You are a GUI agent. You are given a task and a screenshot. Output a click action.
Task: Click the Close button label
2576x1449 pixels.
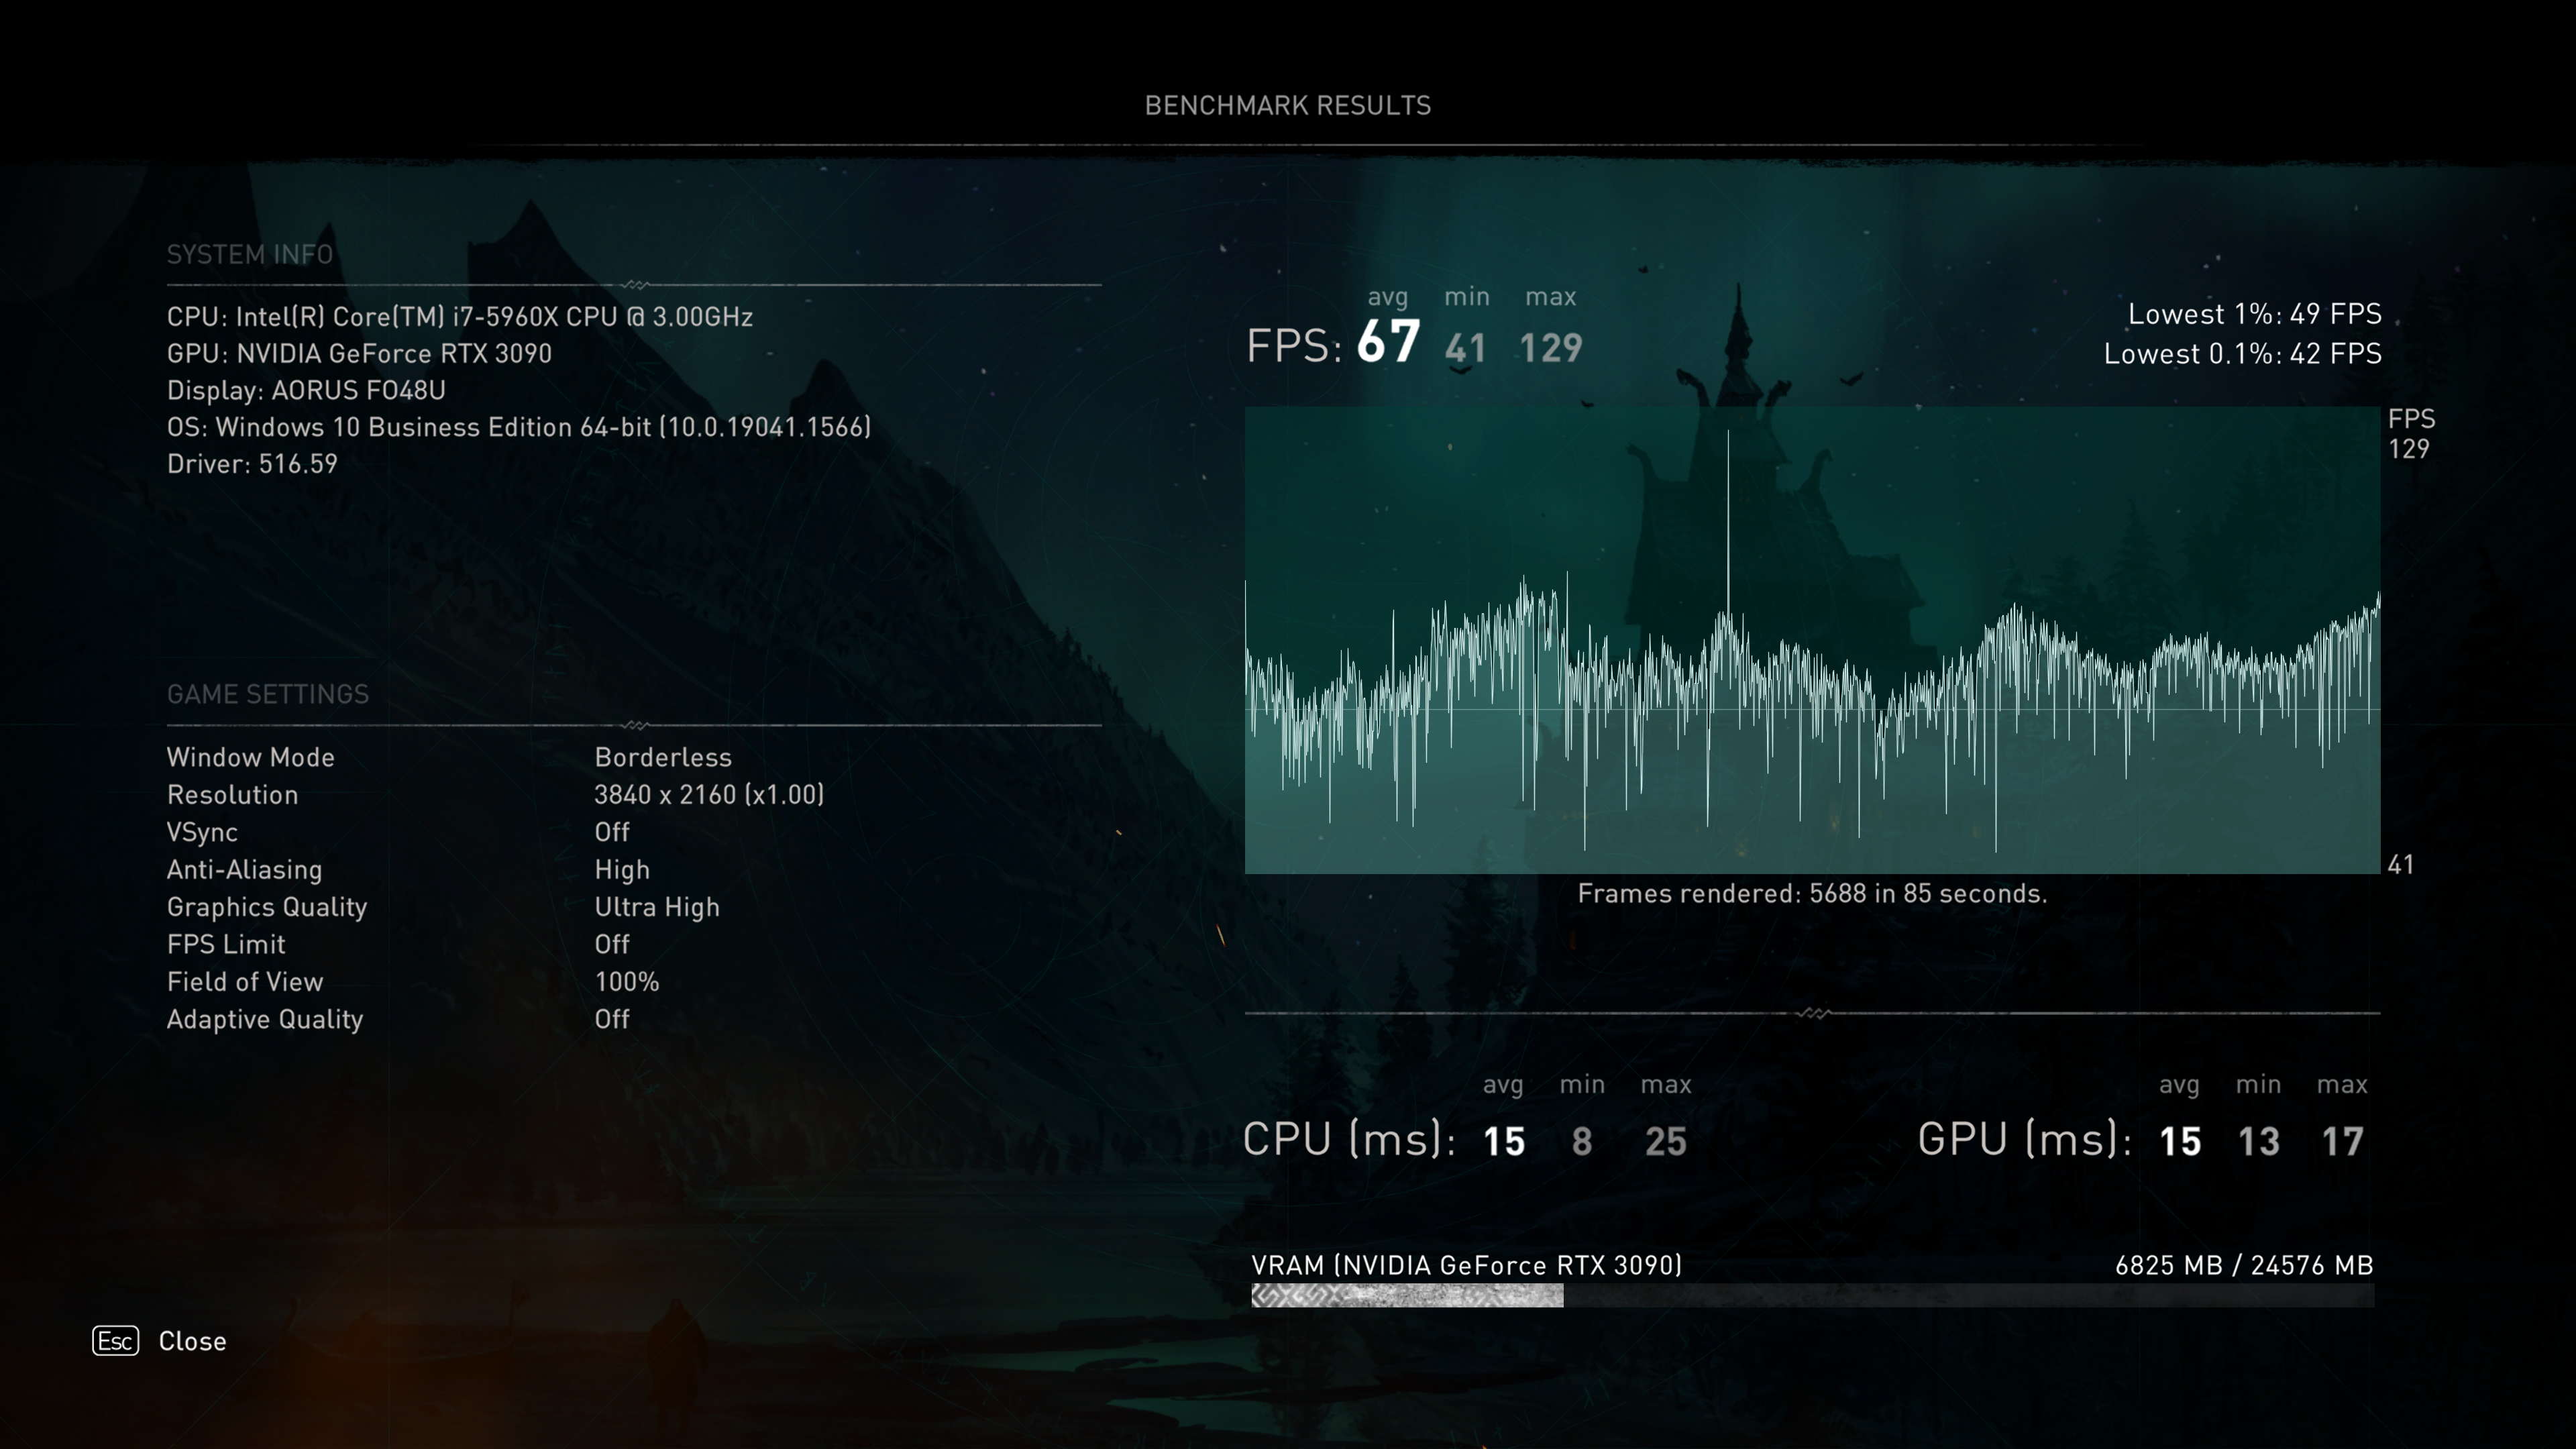(192, 1341)
